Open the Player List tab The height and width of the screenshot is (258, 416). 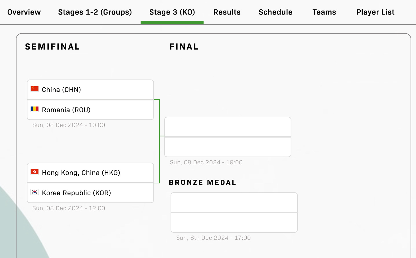pos(375,12)
